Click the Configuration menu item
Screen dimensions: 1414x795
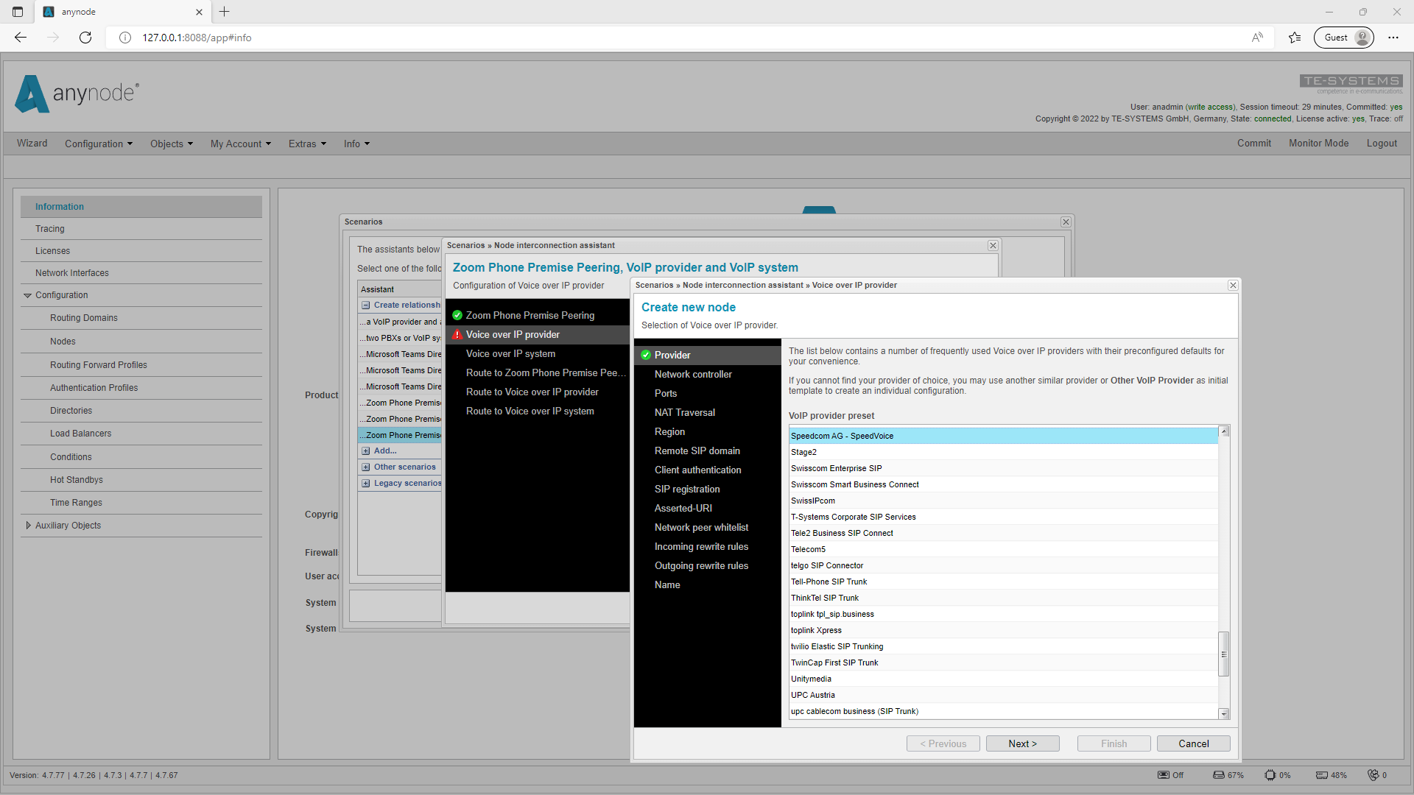point(98,144)
